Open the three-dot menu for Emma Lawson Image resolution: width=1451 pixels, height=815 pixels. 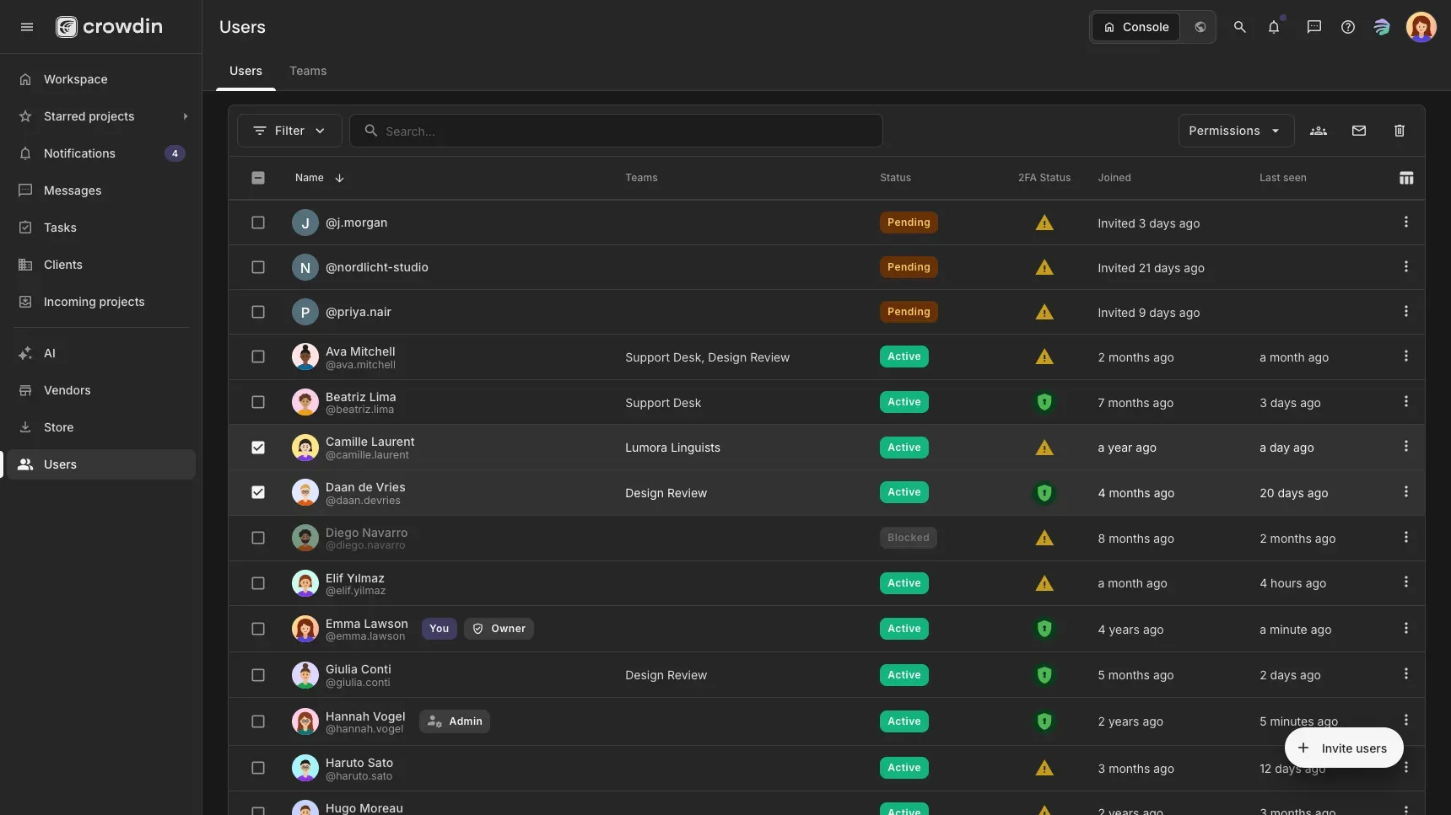(x=1405, y=628)
